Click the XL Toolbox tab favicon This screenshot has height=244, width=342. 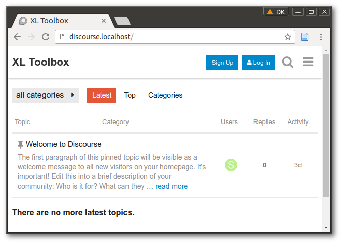pyautogui.click(x=23, y=21)
